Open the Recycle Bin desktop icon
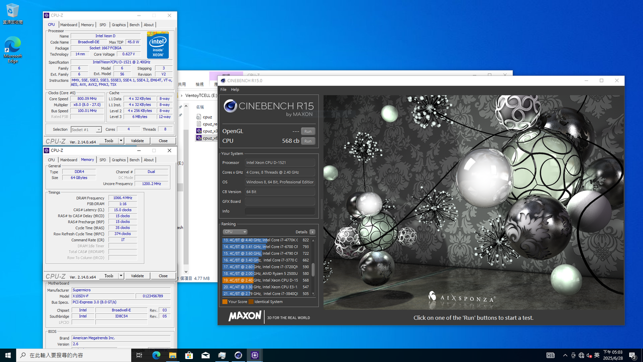 click(x=13, y=14)
